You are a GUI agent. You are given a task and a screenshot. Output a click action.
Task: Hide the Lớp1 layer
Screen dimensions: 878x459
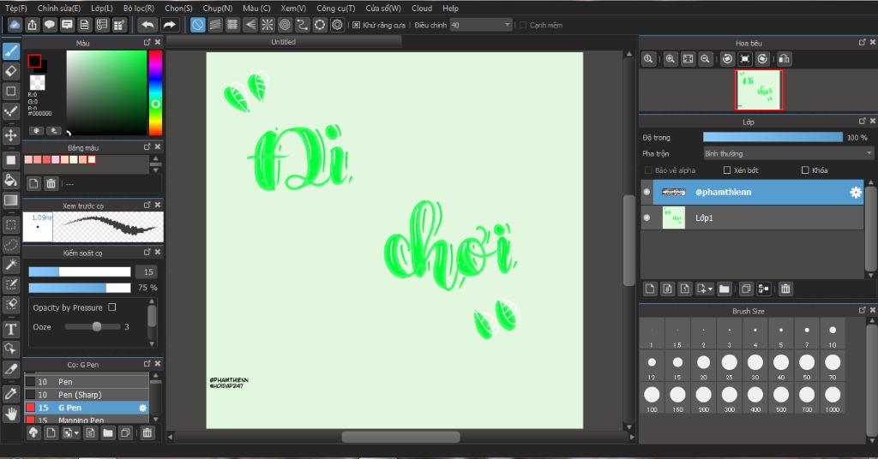(646, 218)
